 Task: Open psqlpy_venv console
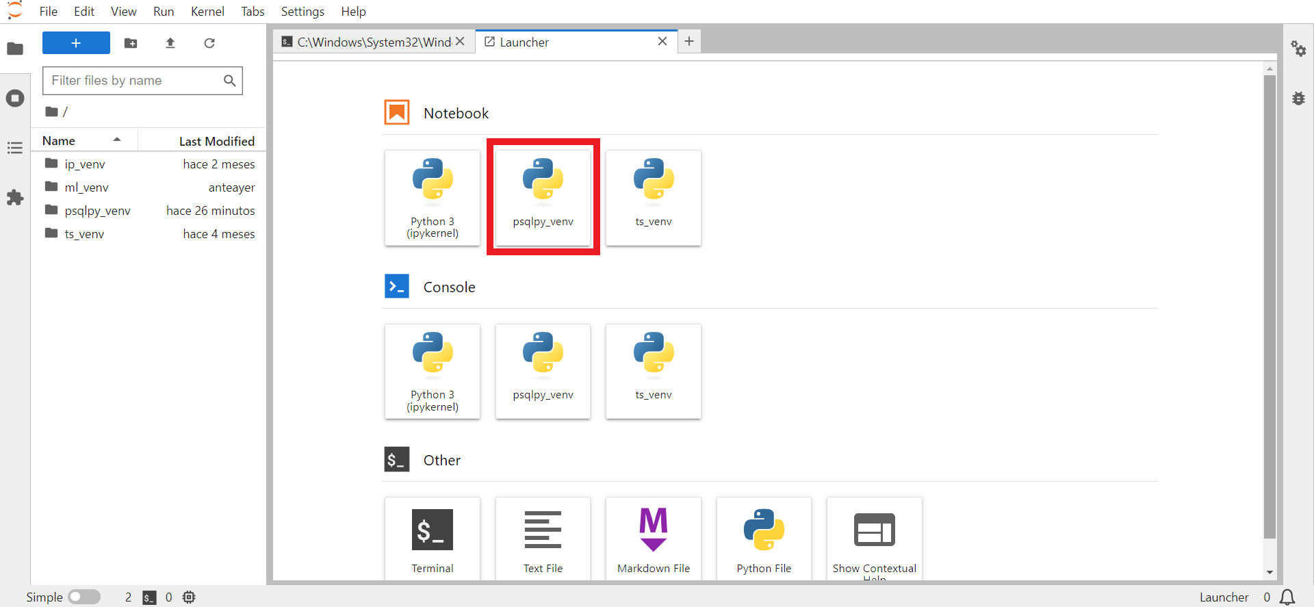pyautogui.click(x=543, y=371)
